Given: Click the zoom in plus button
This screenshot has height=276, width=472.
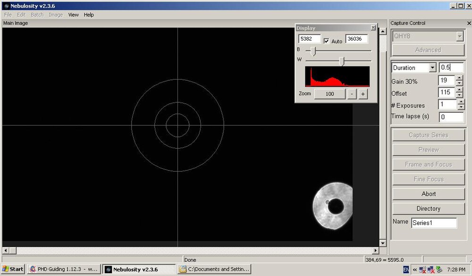Looking at the screenshot, I should [x=363, y=94].
